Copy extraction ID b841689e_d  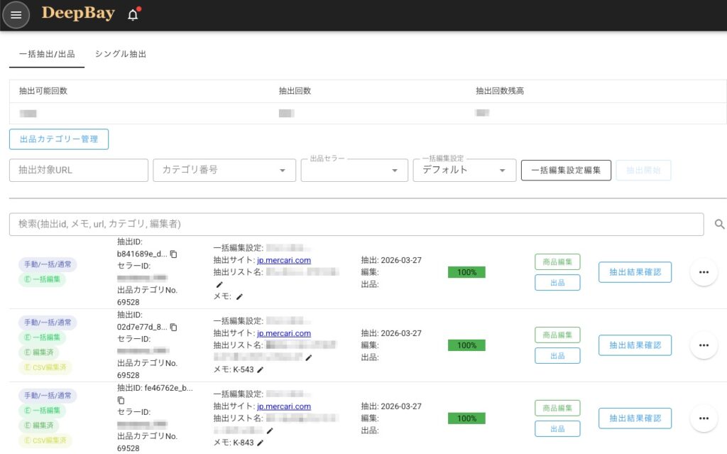[174, 254]
